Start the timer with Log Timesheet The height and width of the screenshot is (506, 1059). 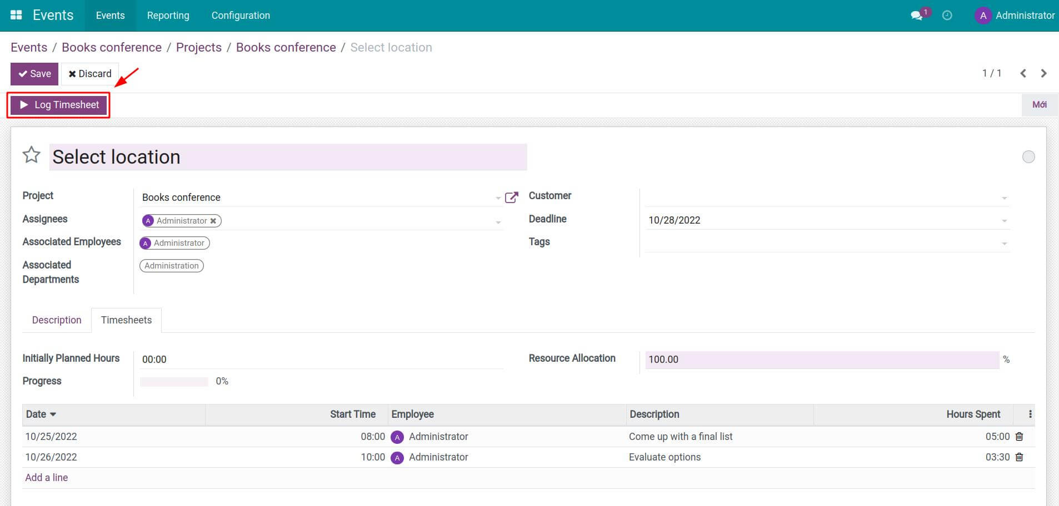pyautogui.click(x=58, y=104)
